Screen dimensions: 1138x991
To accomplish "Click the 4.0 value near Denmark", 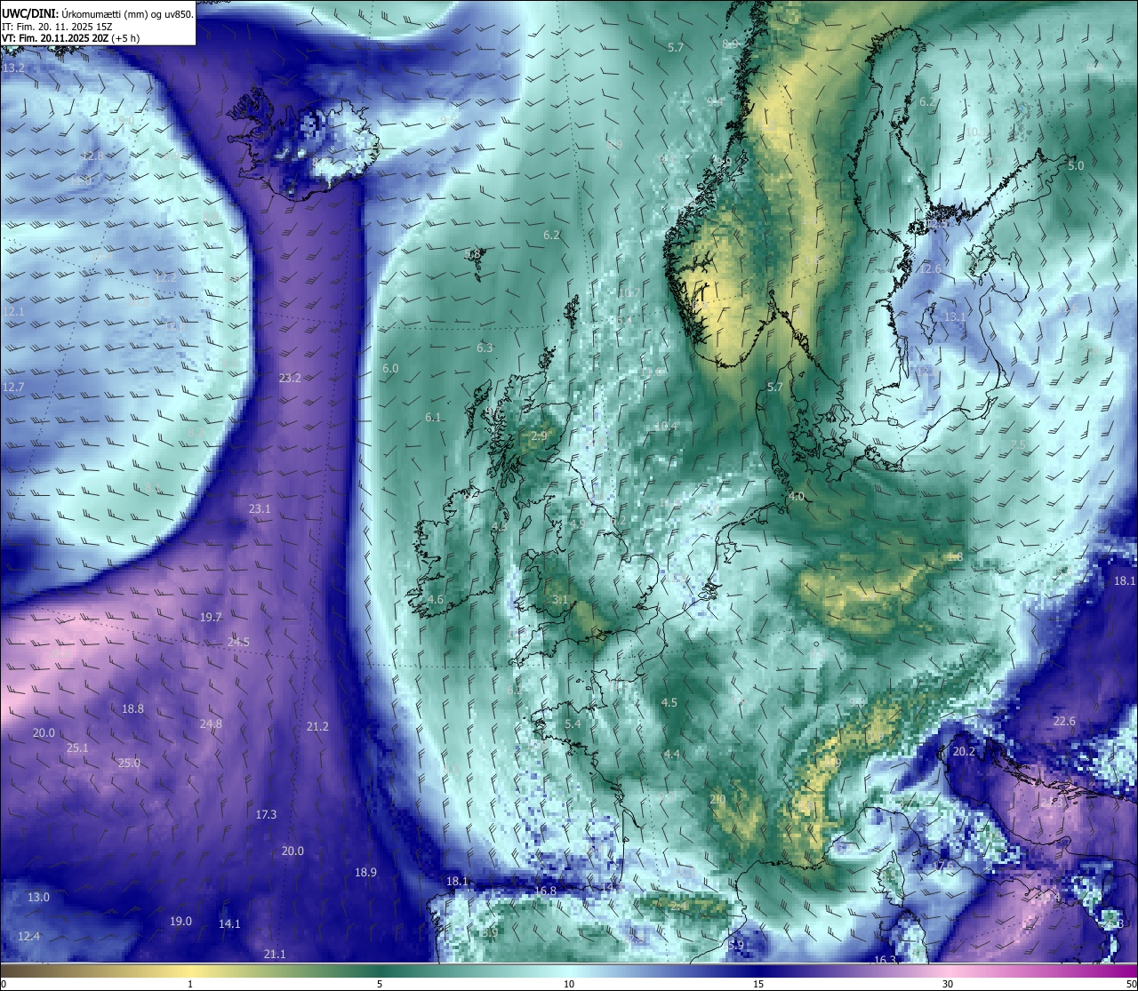I will click(x=796, y=496).
